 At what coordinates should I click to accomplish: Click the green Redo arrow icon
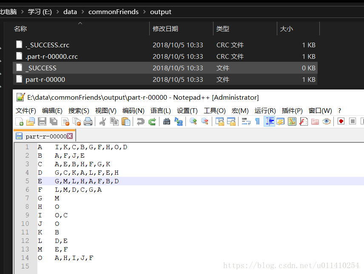(152, 121)
